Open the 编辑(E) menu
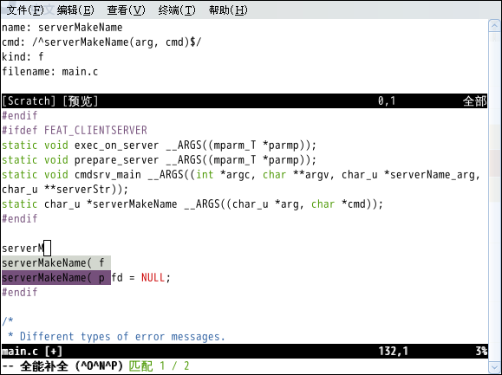 [75, 10]
